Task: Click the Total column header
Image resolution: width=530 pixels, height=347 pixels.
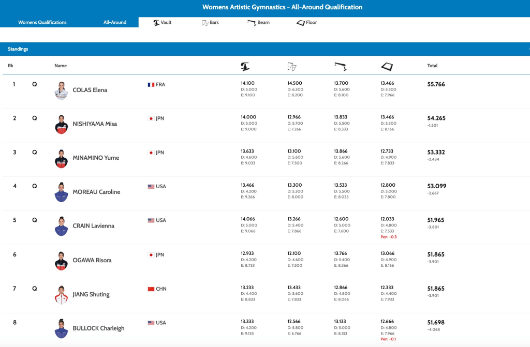Action: [x=432, y=66]
